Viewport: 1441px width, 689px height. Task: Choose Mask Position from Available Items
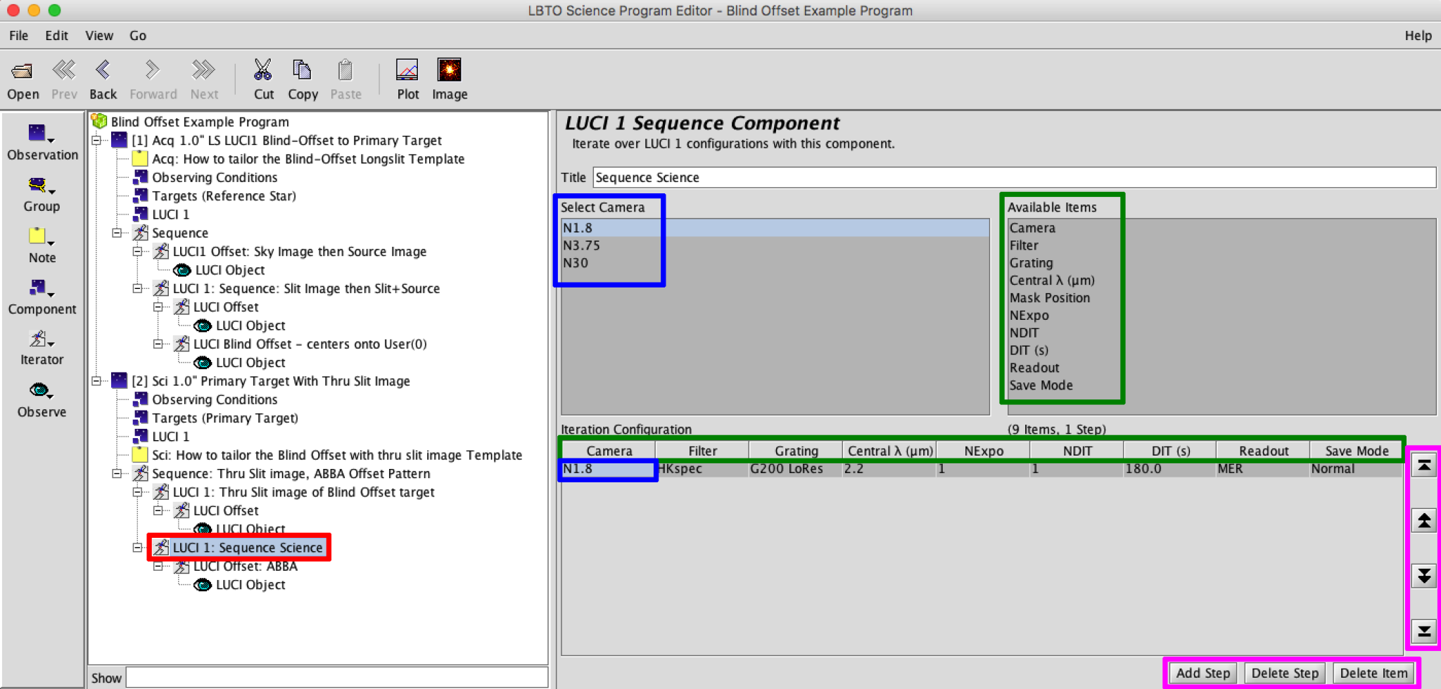click(1049, 298)
